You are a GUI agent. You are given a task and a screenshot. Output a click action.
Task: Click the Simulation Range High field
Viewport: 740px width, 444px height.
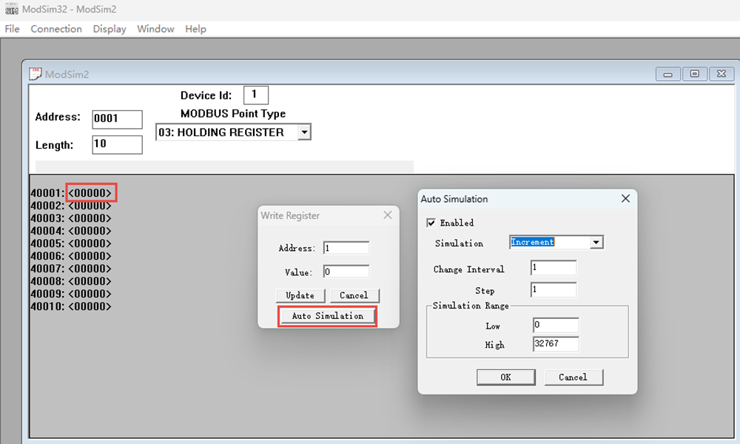pos(556,344)
